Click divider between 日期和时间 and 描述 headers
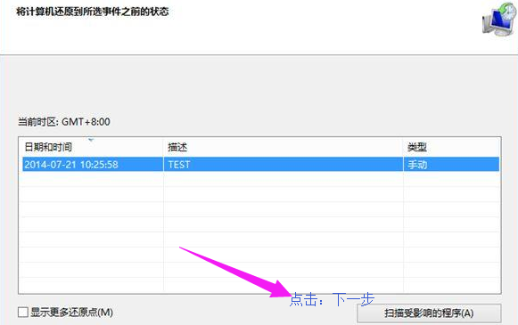The image size is (518, 325). pos(163,147)
